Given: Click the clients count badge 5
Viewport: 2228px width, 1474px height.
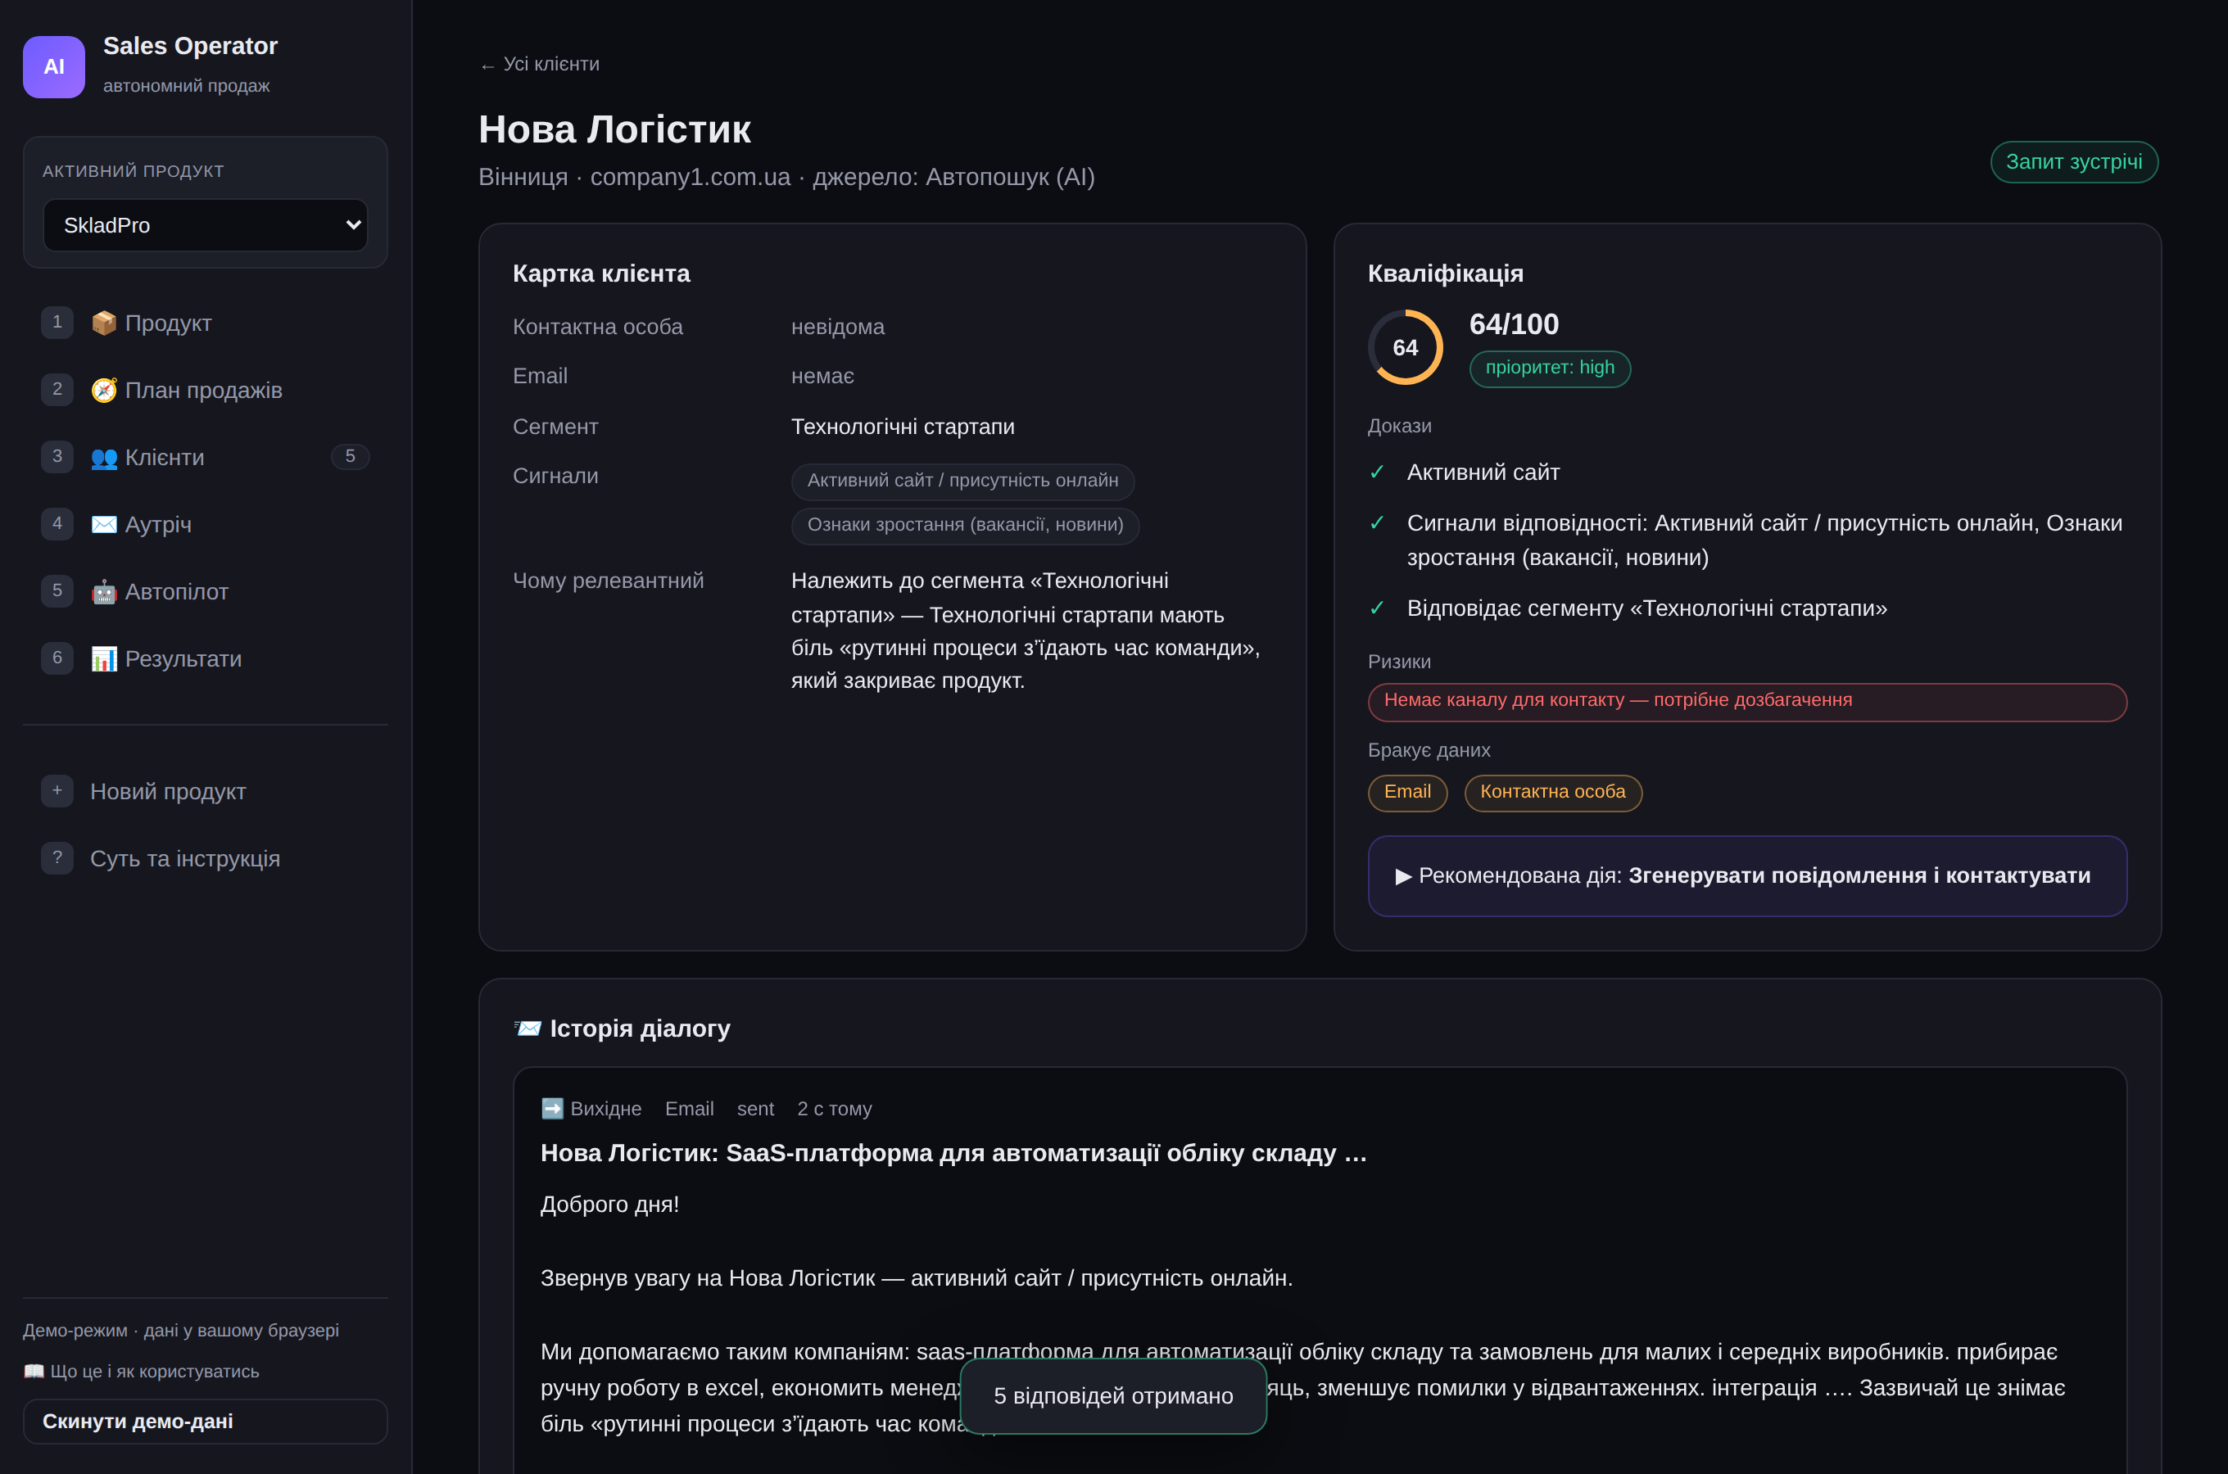Looking at the screenshot, I should pos(350,457).
